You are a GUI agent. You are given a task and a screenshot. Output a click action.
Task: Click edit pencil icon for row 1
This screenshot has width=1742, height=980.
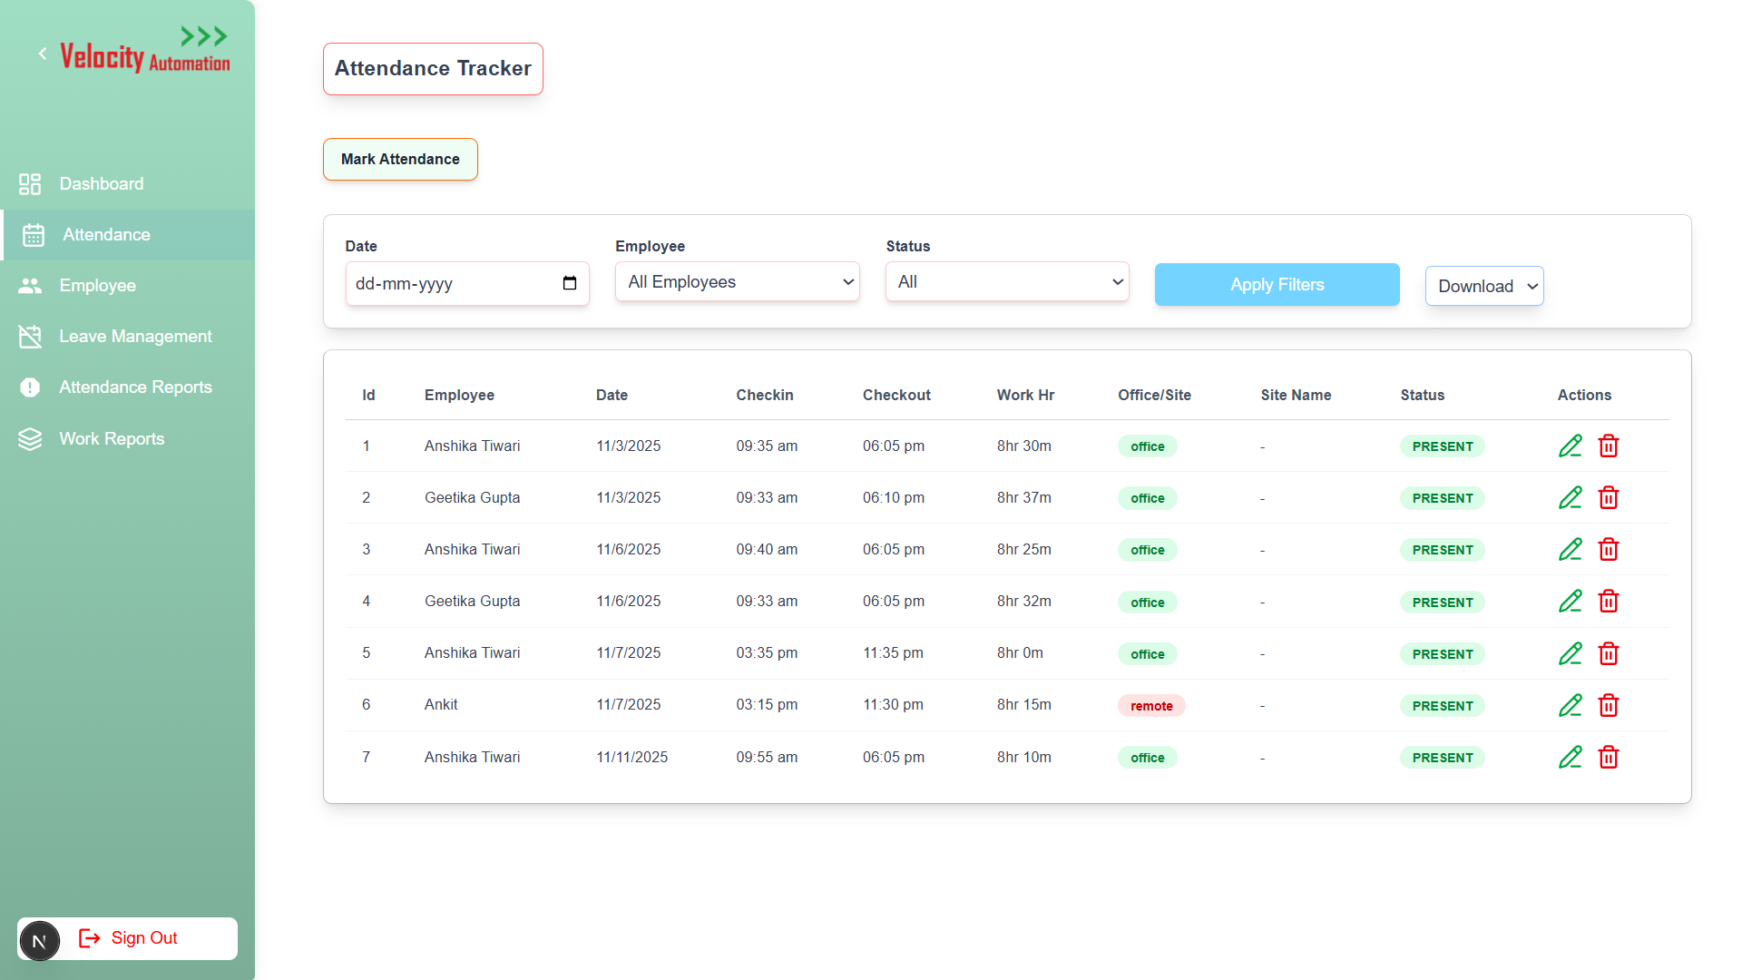1570,446
